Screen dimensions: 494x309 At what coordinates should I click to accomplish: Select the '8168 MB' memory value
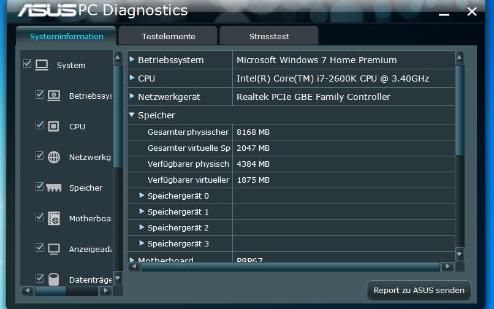(253, 132)
